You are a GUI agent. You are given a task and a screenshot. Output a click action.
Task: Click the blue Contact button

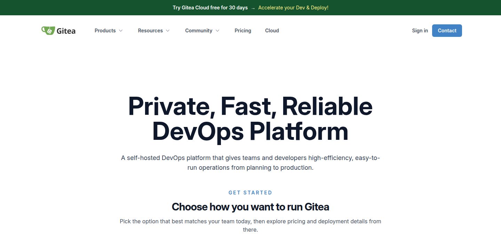pyautogui.click(x=447, y=31)
